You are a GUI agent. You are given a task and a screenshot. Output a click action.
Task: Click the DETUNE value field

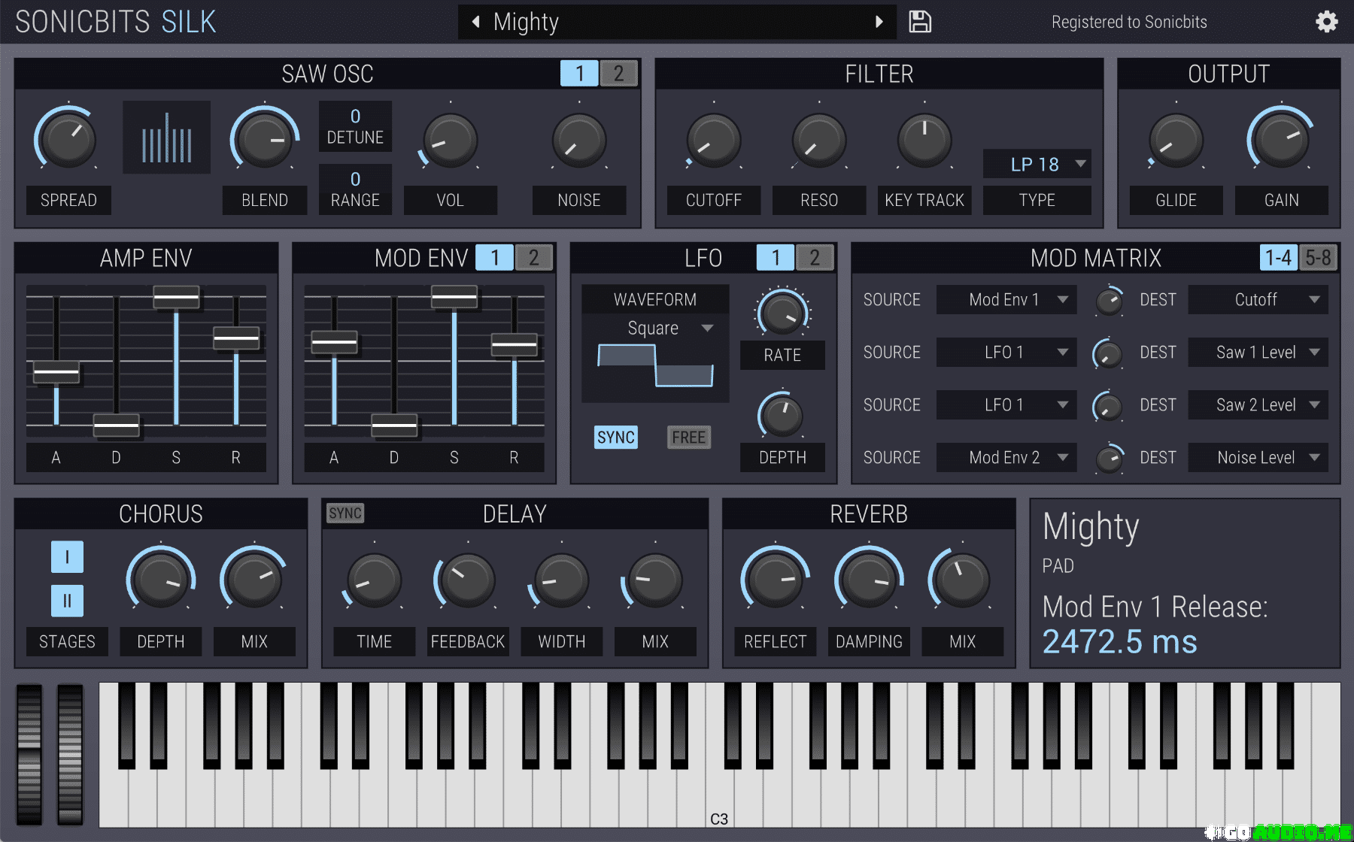coord(355,126)
